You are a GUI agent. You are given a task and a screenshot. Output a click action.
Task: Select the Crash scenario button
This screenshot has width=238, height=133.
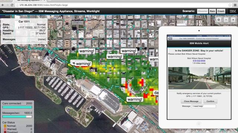pos(221,11)
